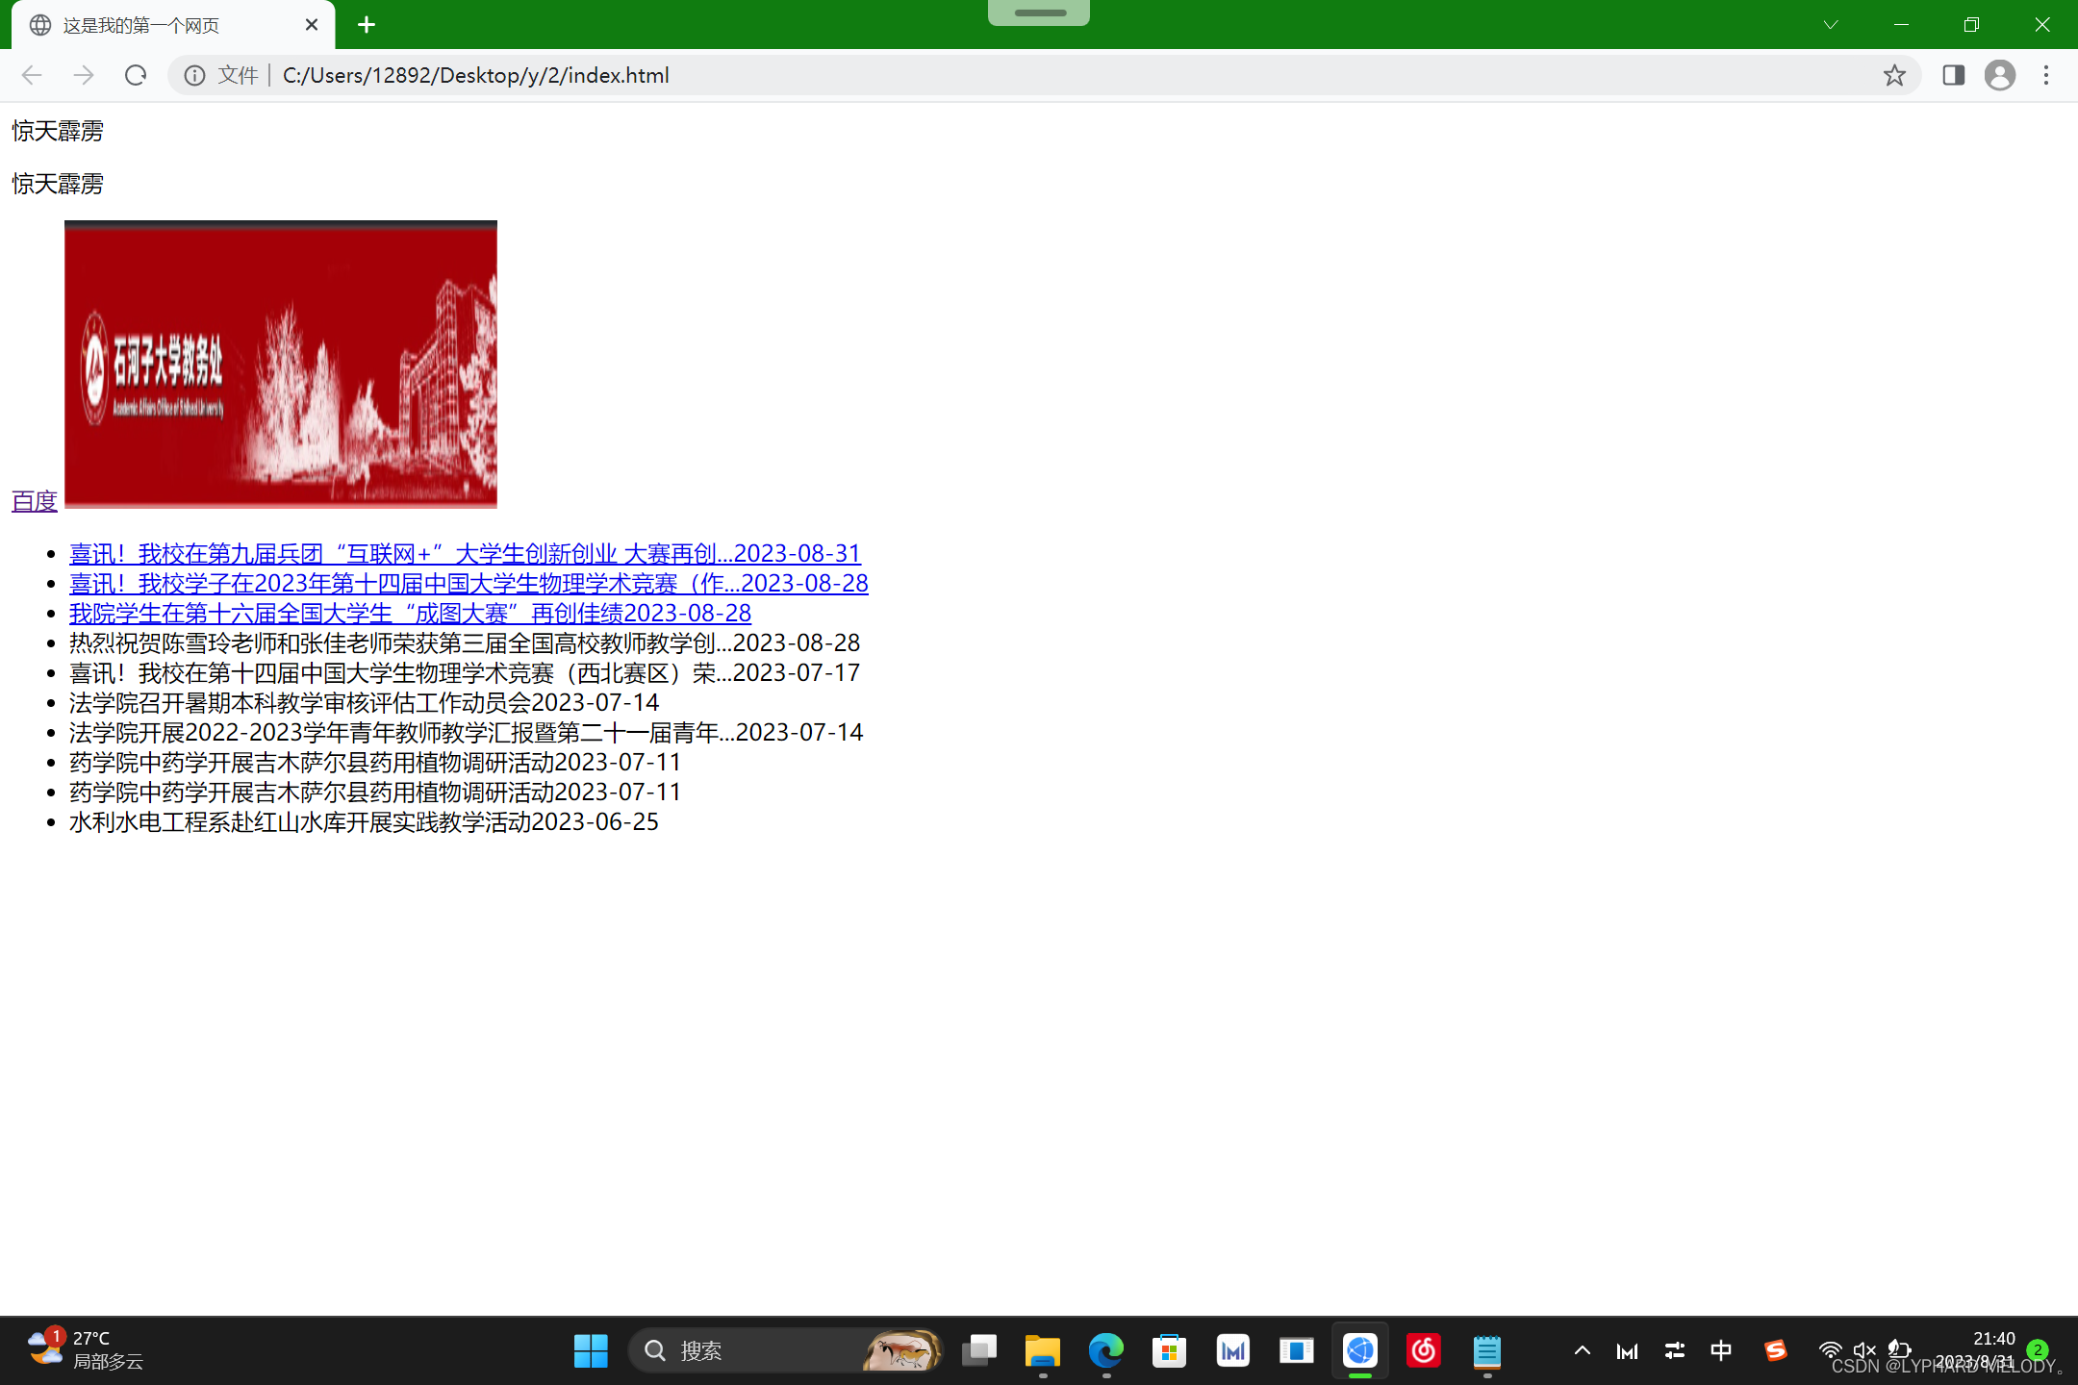Toggle the muted speaker volume icon
The image size is (2078, 1385).
pos(1863,1350)
